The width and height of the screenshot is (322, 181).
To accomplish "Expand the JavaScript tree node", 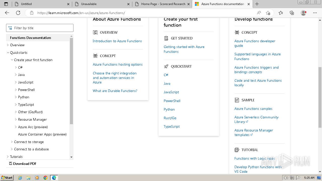I will (x=16, y=82).
